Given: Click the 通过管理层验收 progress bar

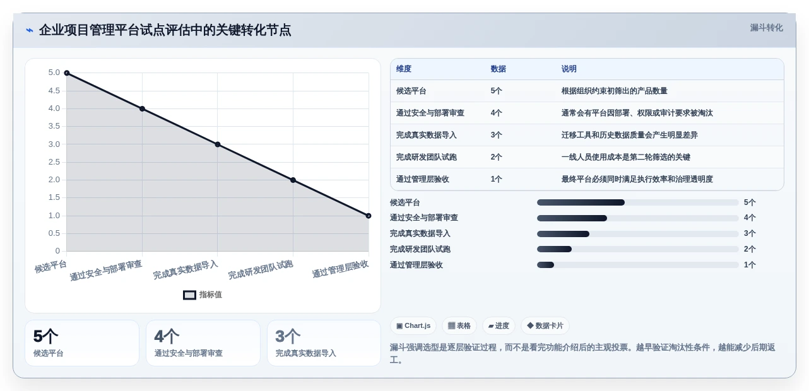Looking at the screenshot, I should [x=637, y=265].
